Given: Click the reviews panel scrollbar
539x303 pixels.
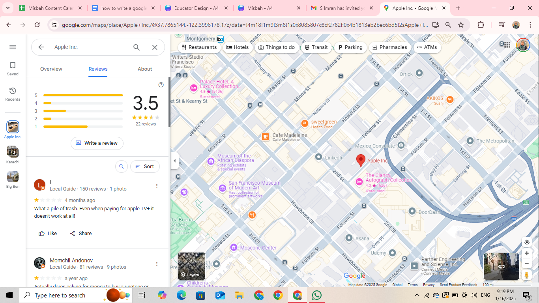Looking at the screenshot, I should [x=169, y=102].
